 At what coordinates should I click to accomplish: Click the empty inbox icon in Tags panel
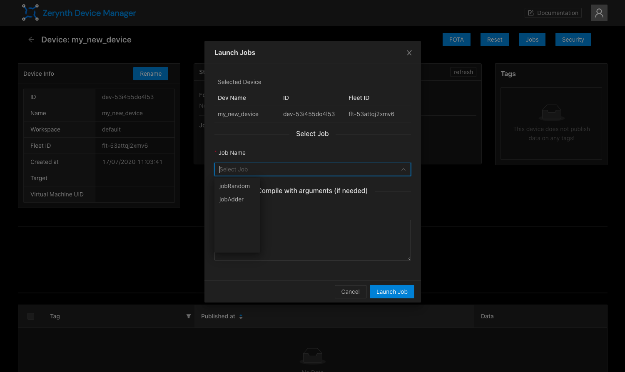click(x=551, y=112)
